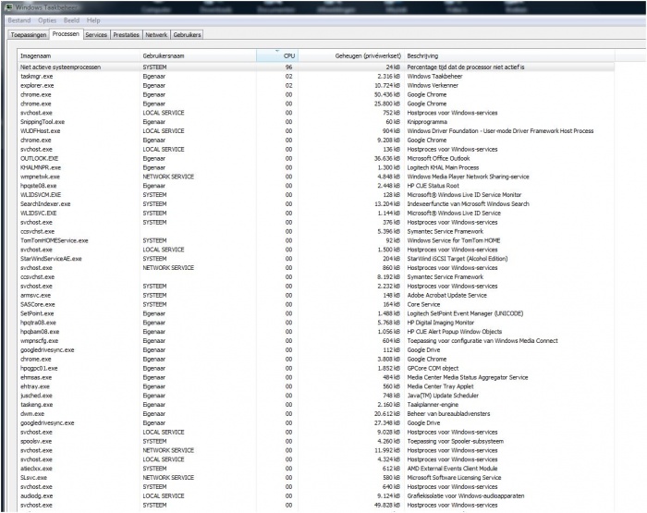This screenshot has height=513, width=647.
Task: Select the explorer.exe process
Action: point(316,85)
